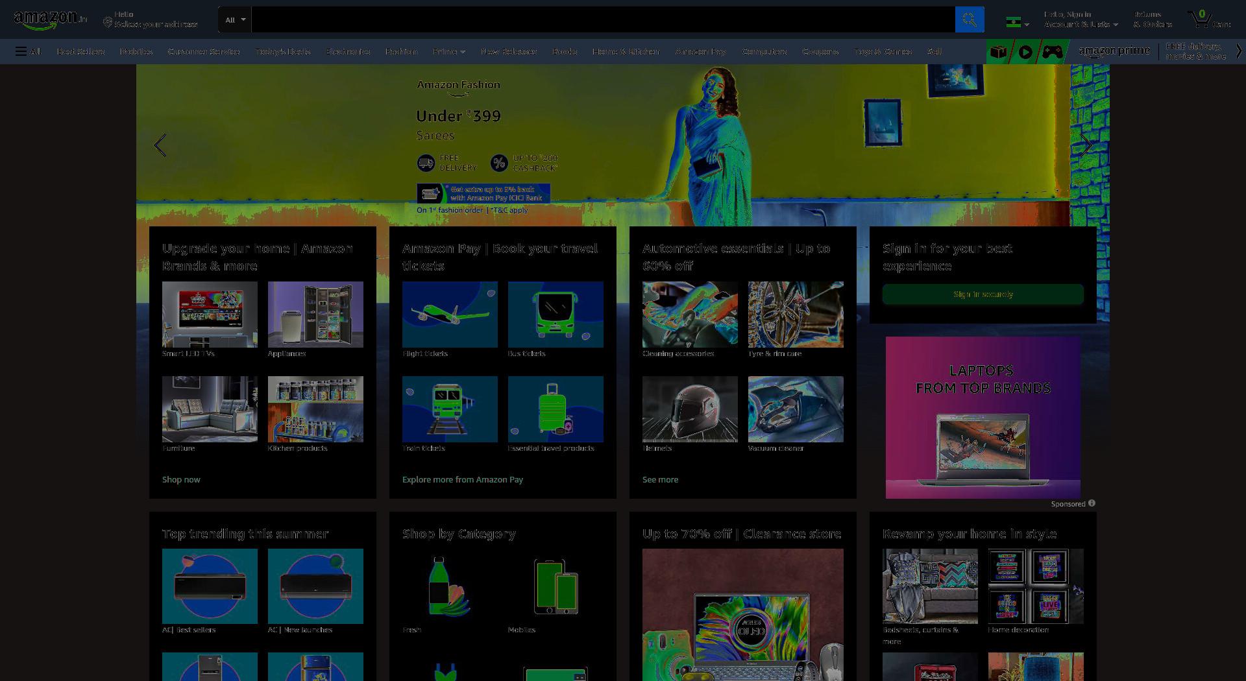Open the Mobiles category phone icon
The width and height of the screenshot is (1246, 681).
pyautogui.click(x=556, y=586)
